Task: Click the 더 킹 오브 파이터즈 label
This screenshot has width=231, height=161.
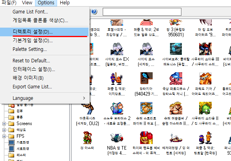Action: [x=205, y=32]
